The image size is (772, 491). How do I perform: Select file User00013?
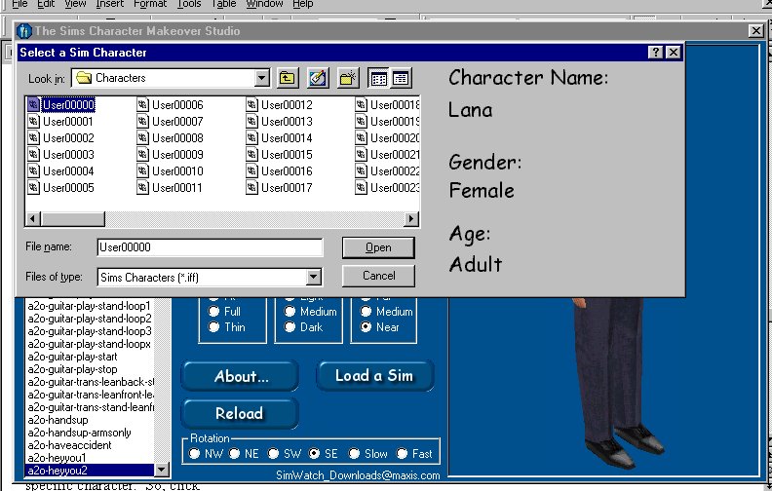coord(279,122)
